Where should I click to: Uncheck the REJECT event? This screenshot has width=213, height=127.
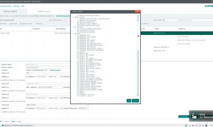click(x=78, y=91)
